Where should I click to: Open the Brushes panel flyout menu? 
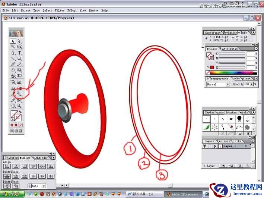[254, 112]
